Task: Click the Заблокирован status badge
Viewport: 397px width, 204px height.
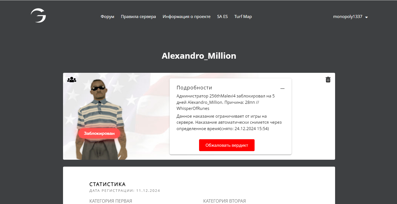Action: [x=99, y=133]
